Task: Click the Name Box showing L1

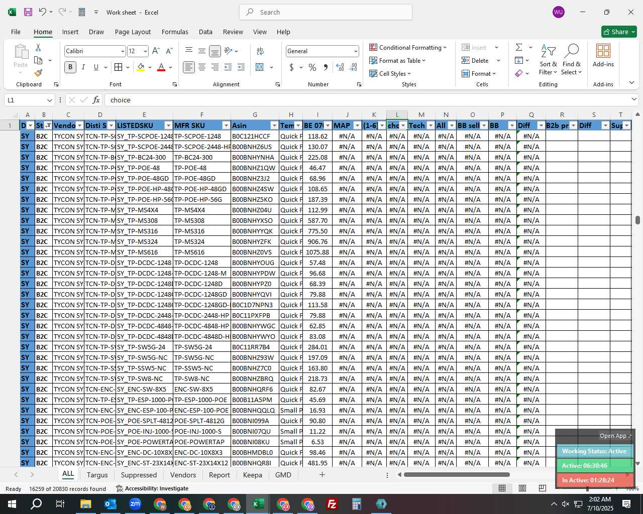Action: tap(29, 100)
